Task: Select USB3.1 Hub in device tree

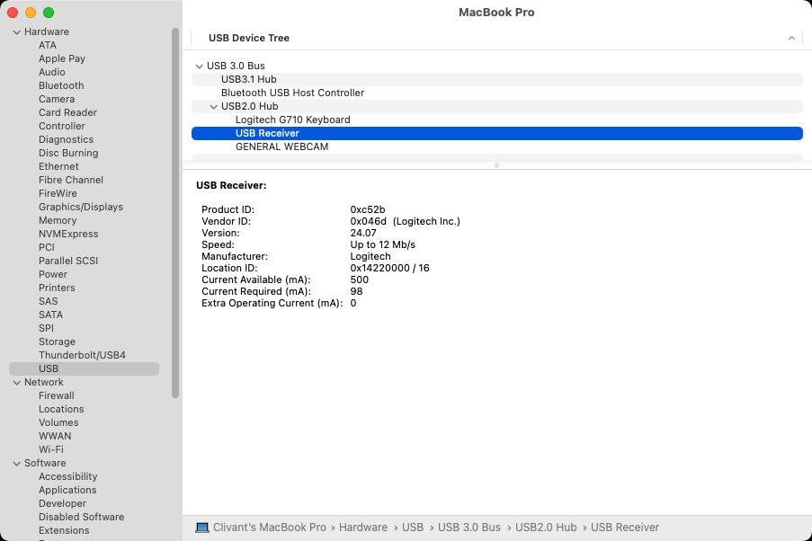Action: (497, 79)
